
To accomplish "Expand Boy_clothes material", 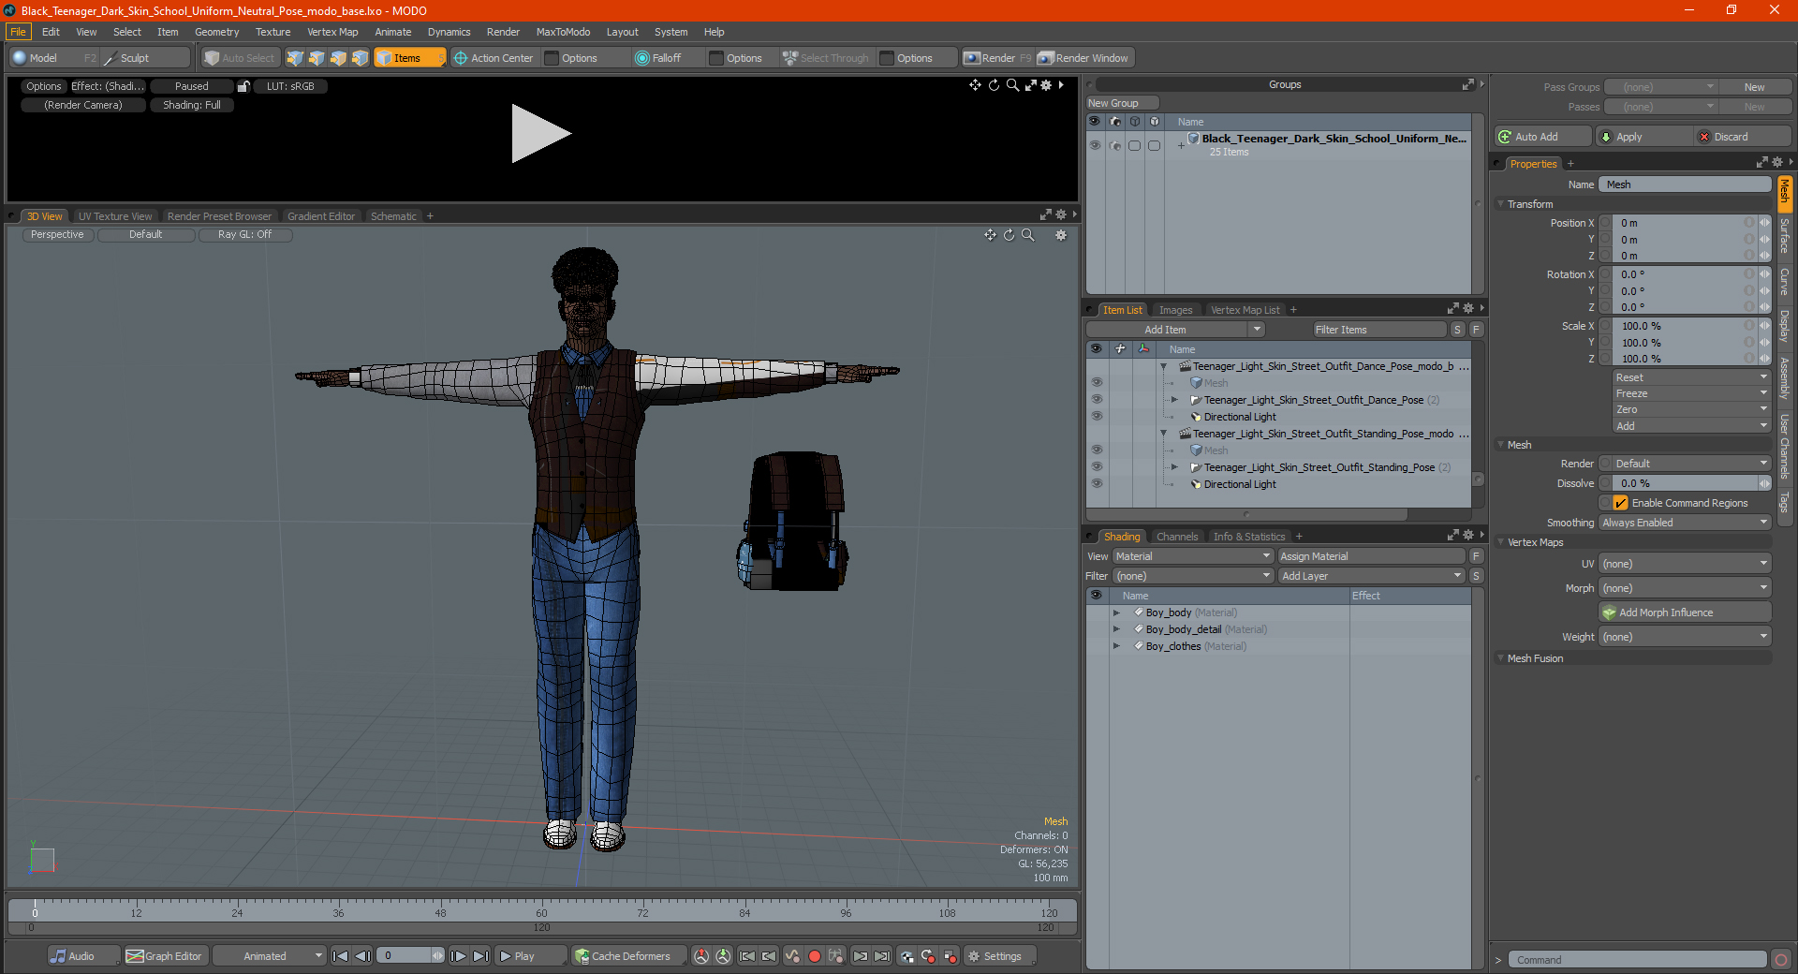I will coord(1116,646).
